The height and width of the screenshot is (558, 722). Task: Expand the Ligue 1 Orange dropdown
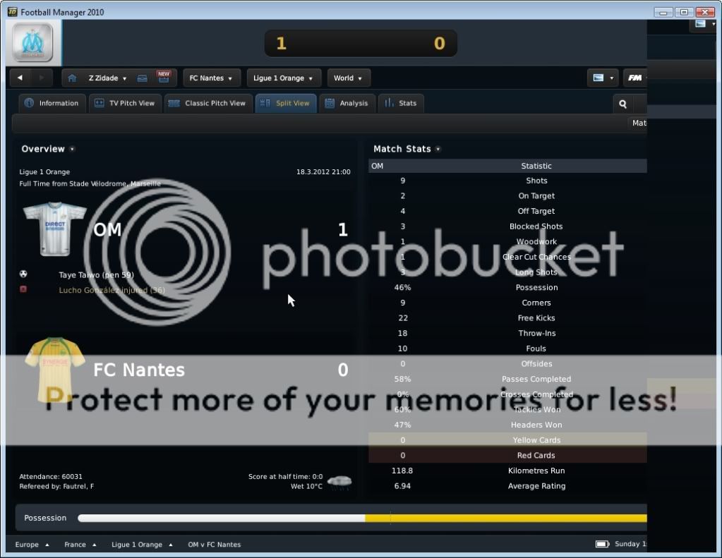click(x=282, y=78)
